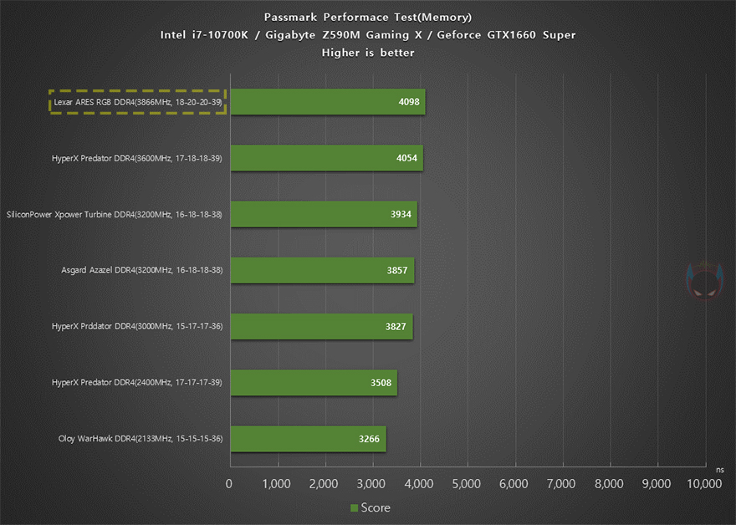The image size is (736, 525).
Task: Click the 'Score' legend label
Action: (376, 507)
